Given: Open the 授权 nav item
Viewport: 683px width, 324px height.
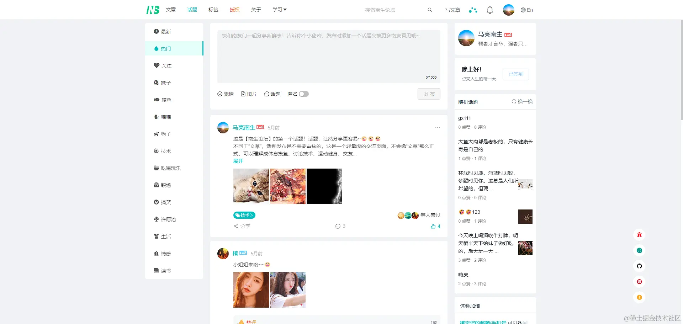Looking at the screenshot, I should pyautogui.click(x=235, y=10).
